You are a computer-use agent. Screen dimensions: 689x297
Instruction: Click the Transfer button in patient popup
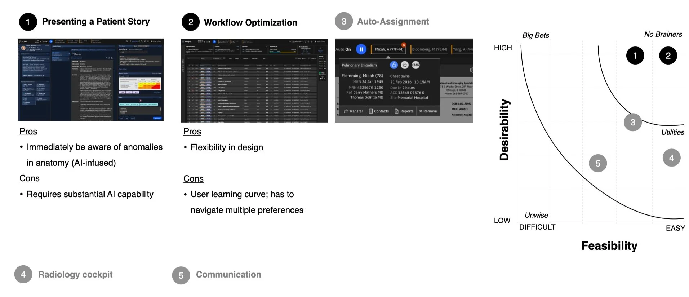[x=353, y=111]
